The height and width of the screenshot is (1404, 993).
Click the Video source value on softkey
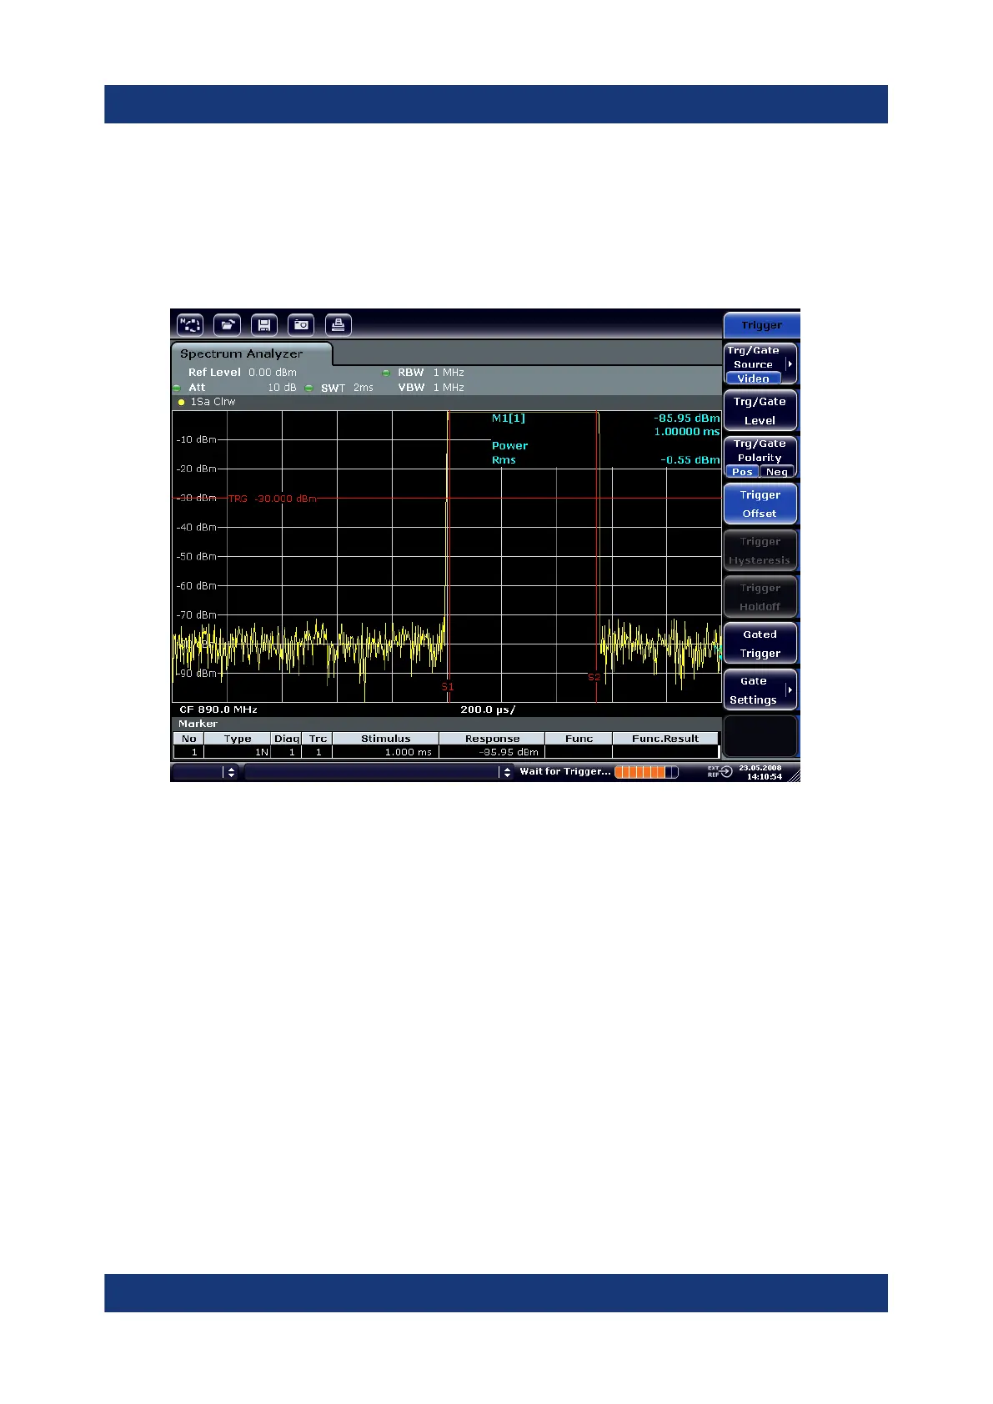point(753,379)
